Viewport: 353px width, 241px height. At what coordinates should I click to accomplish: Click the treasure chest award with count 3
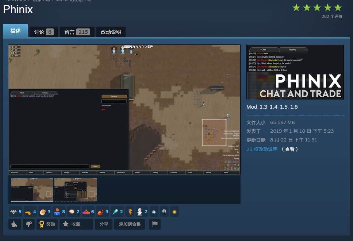(103, 211)
